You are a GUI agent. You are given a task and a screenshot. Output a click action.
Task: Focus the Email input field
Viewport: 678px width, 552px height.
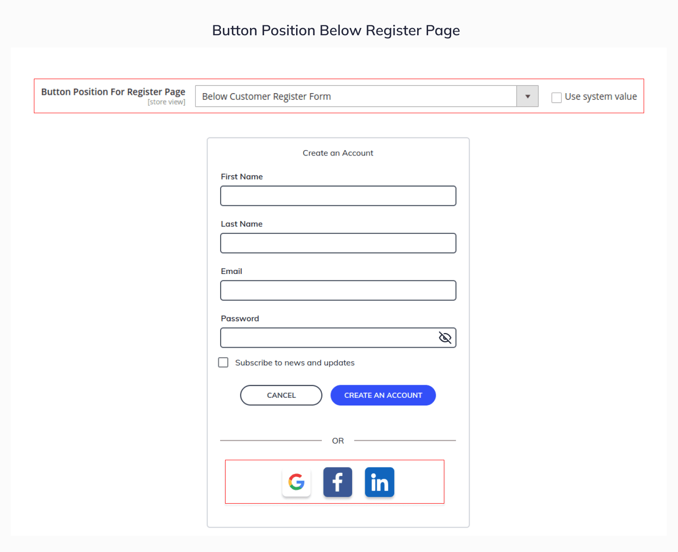338,290
